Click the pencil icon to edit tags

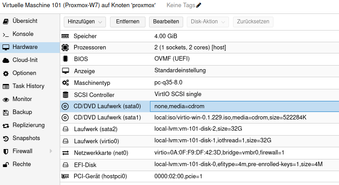(x=199, y=5)
